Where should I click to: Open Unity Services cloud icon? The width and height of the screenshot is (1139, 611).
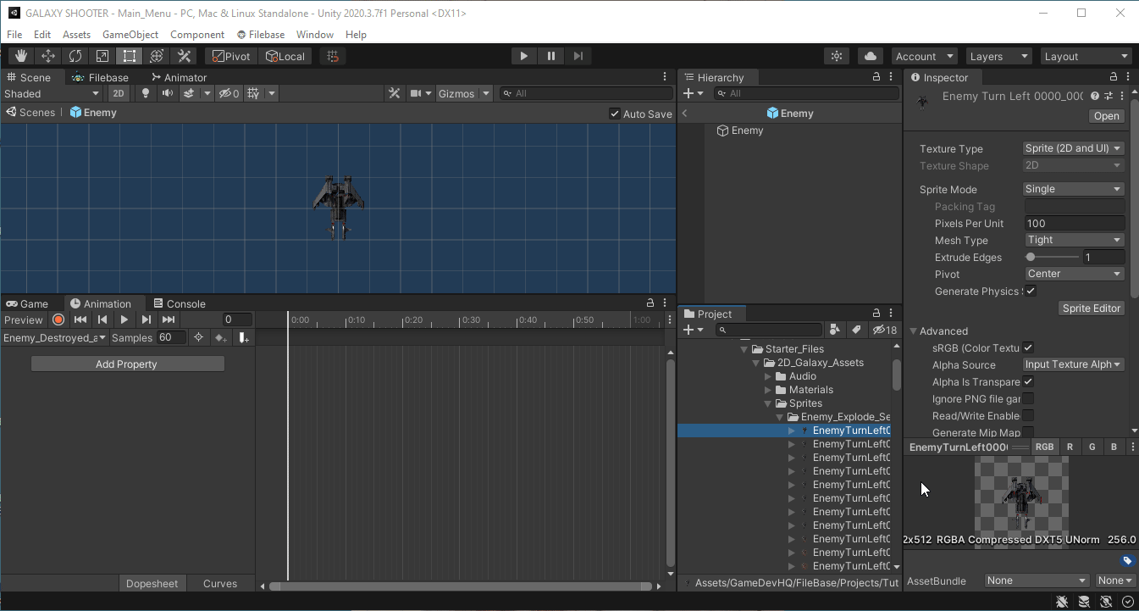tap(871, 56)
